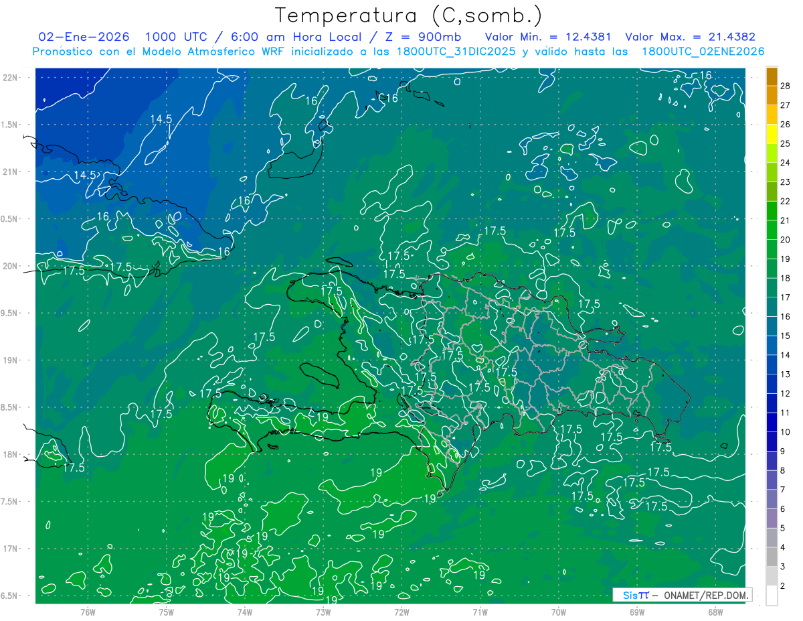Click the 73W longitude axis label

coord(323,612)
